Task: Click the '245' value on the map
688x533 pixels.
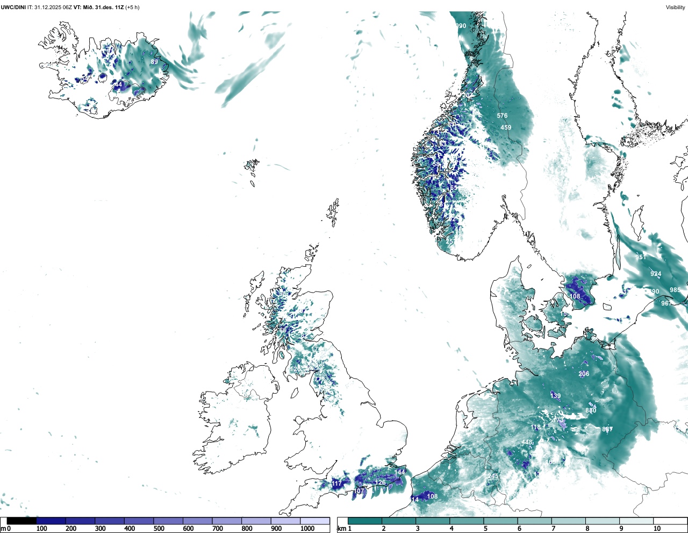Action: [493, 477]
